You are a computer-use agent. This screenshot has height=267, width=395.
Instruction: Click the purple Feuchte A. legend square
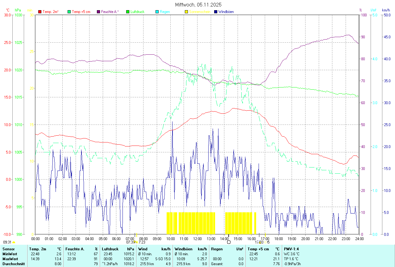point(98,12)
